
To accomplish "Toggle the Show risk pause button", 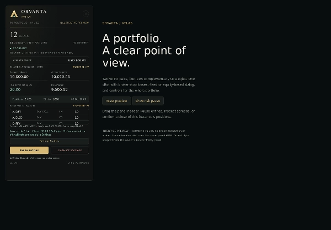I will [148, 101].
